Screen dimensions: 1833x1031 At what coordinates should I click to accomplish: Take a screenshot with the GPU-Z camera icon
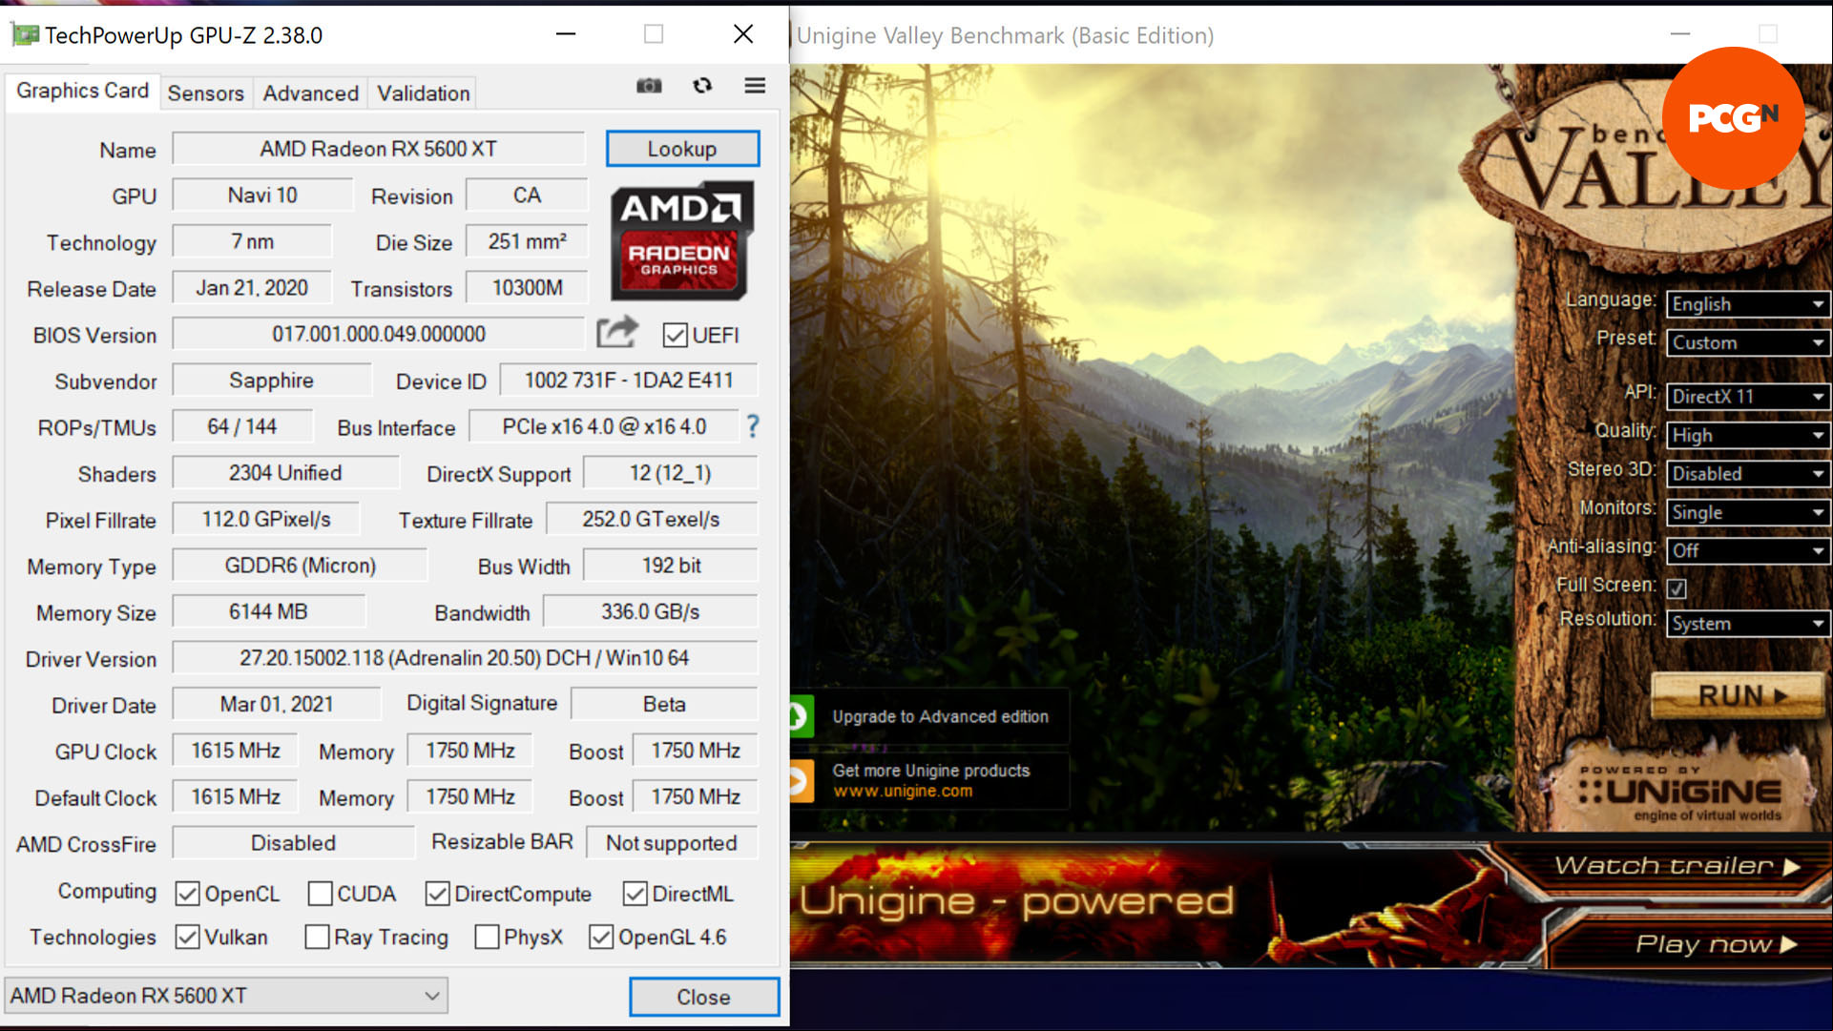pyautogui.click(x=649, y=86)
